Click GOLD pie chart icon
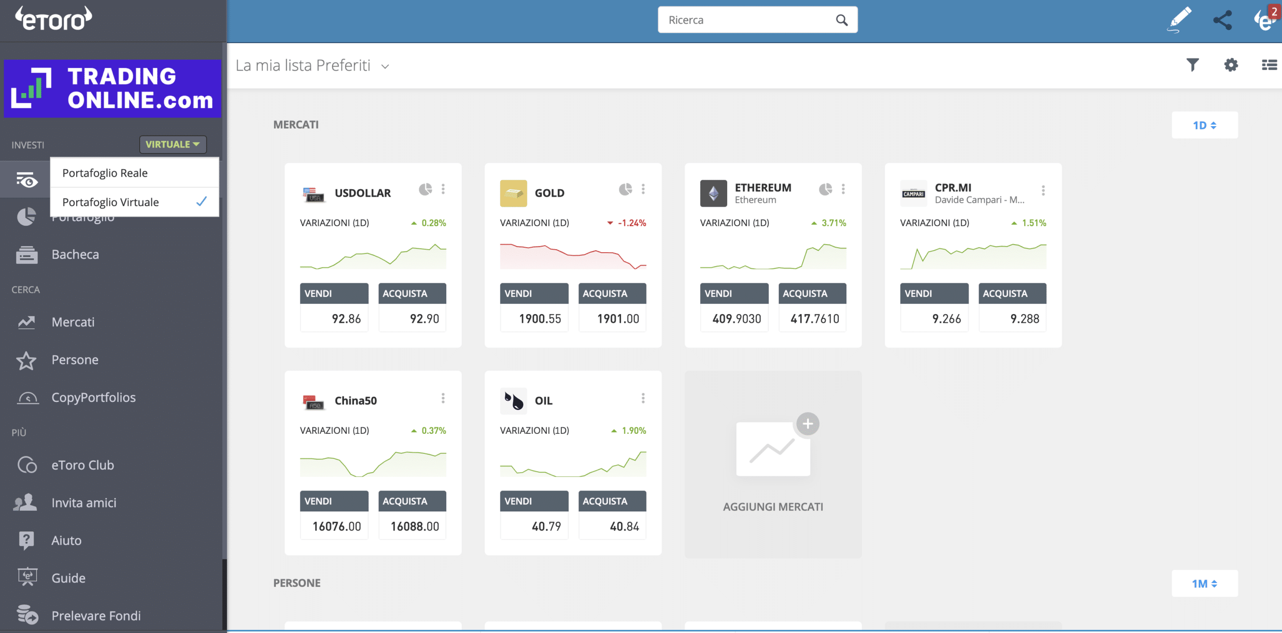The image size is (1282, 633). coord(625,189)
